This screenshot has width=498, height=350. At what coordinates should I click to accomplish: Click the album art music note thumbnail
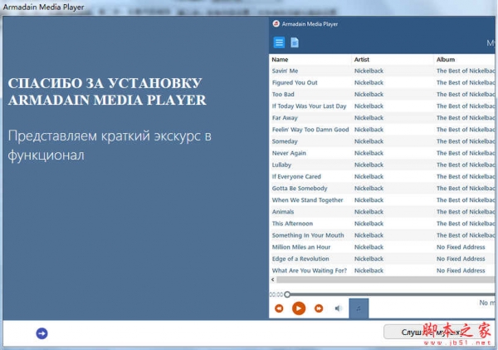pyautogui.click(x=359, y=308)
